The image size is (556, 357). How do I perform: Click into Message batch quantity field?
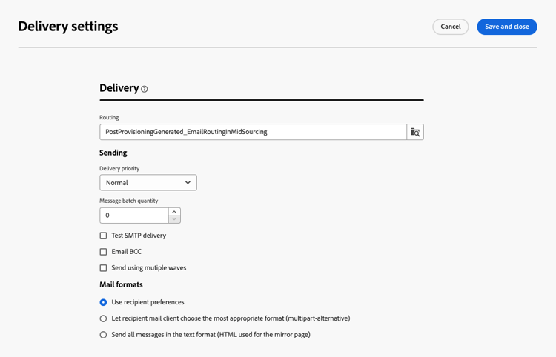tap(133, 216)
